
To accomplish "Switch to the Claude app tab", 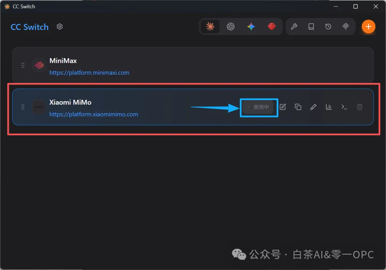I will coord(210,26).
